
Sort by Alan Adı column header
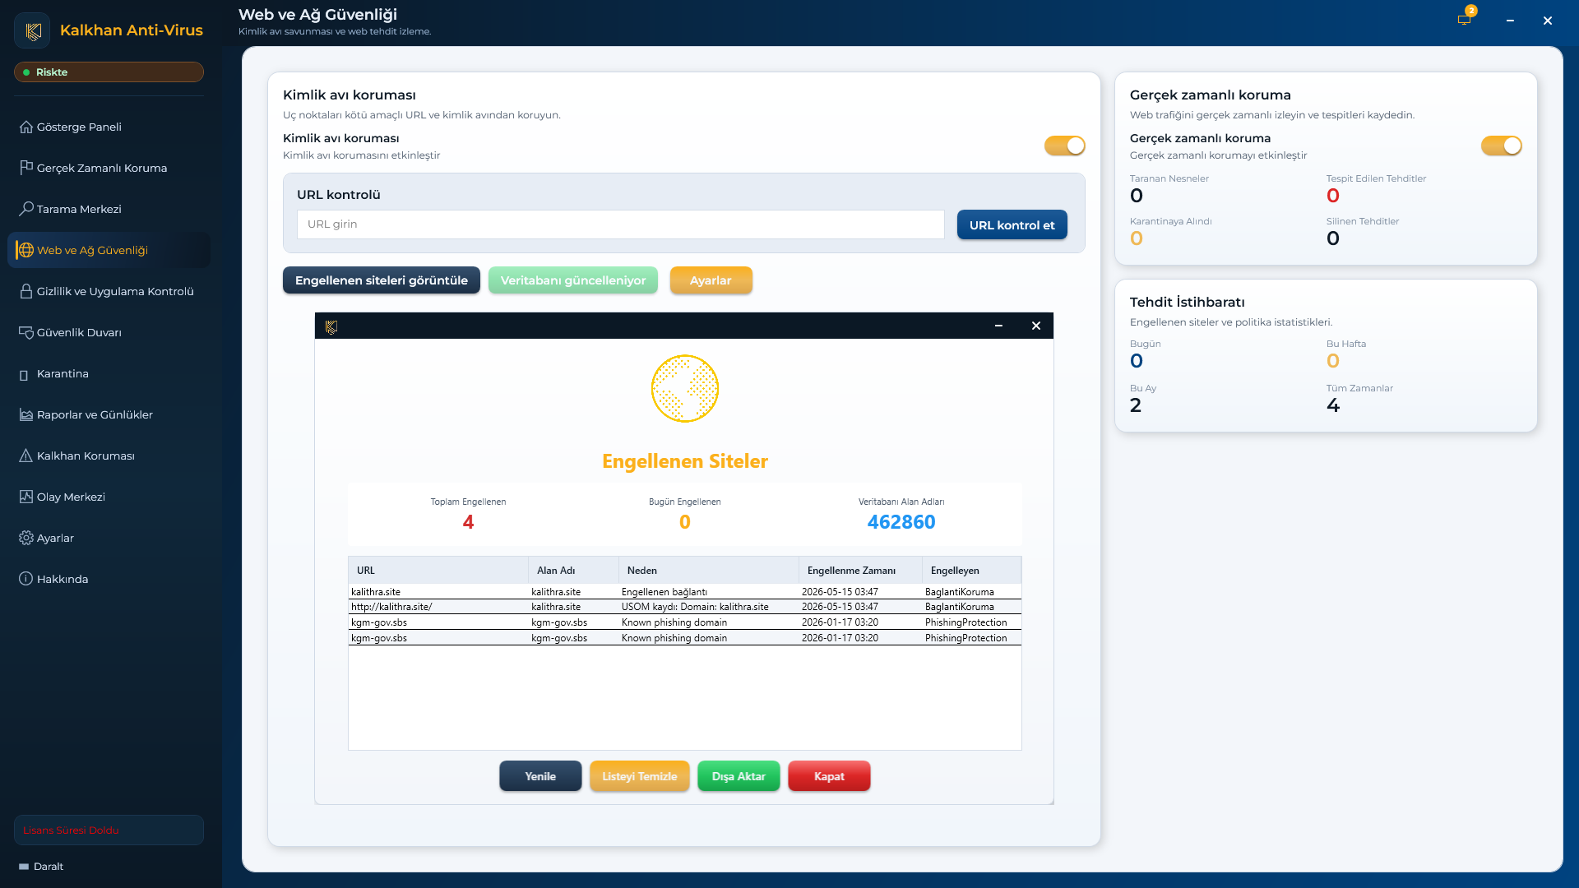(573, 571)
